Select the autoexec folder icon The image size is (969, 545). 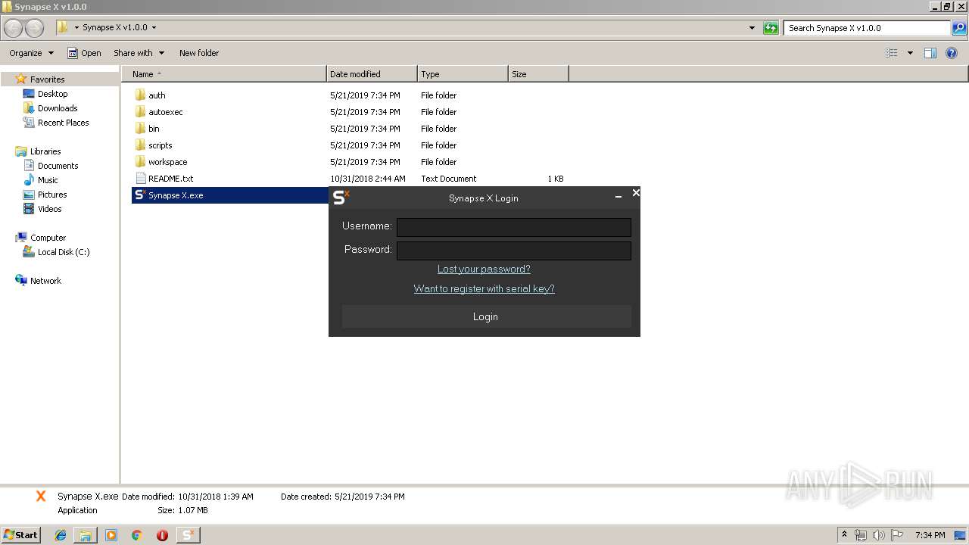coord(140,112)
